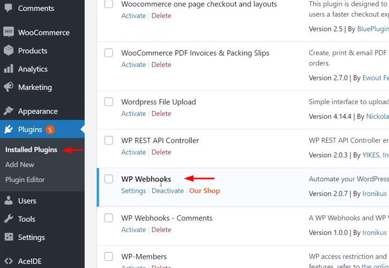The width and height of the screenshot is (389, 268).
Task: Click the Appearance paintbrush icon
Action: coord(9,111)
